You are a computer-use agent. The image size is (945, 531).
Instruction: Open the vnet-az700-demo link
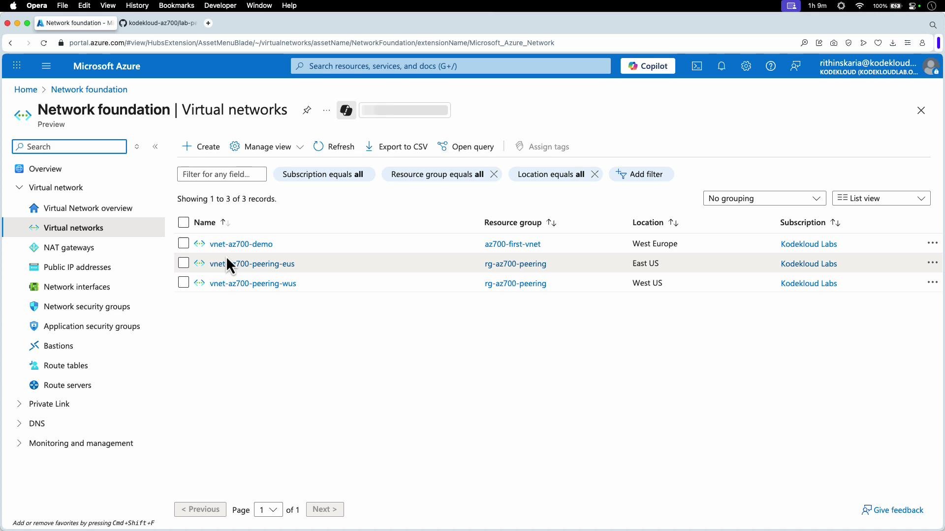click(x=241, y=244)
